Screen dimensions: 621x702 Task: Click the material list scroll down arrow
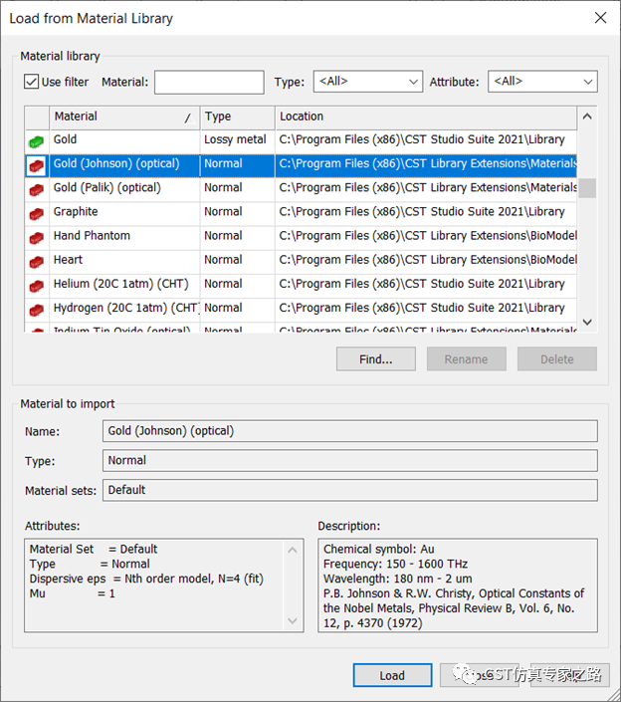pyautogui.click(x=587, y=322)
